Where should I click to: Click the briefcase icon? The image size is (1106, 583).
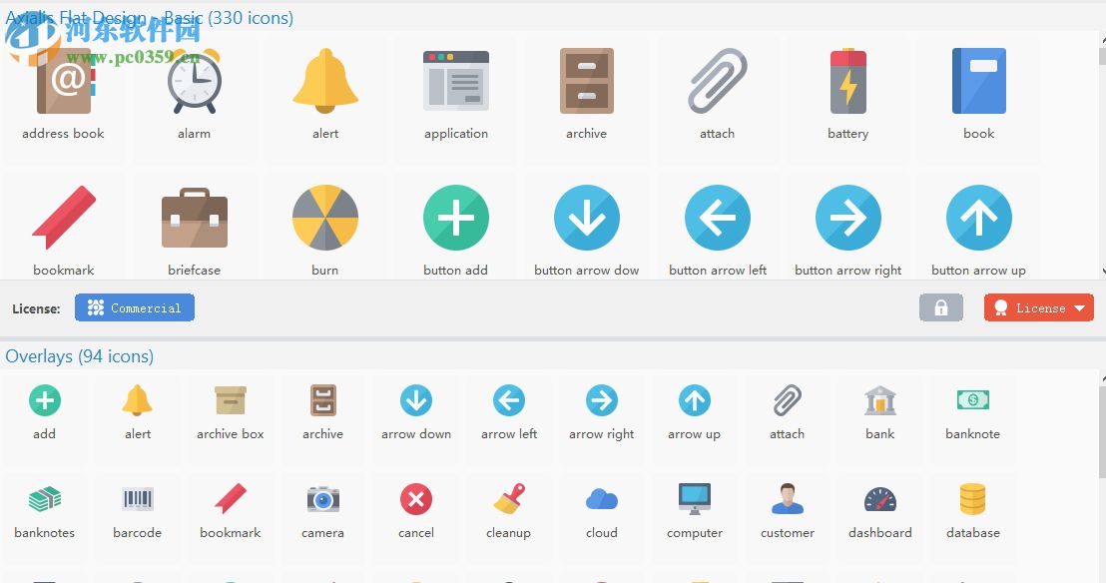click(195, 218)
